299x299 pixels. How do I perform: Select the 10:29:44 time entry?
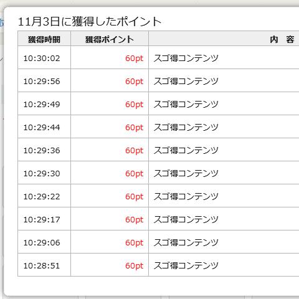point(42,128)
